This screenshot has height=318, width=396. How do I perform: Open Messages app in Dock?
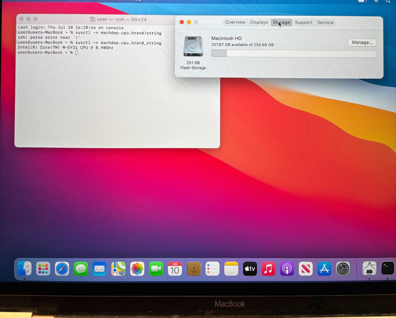click(x=81, y=269)
